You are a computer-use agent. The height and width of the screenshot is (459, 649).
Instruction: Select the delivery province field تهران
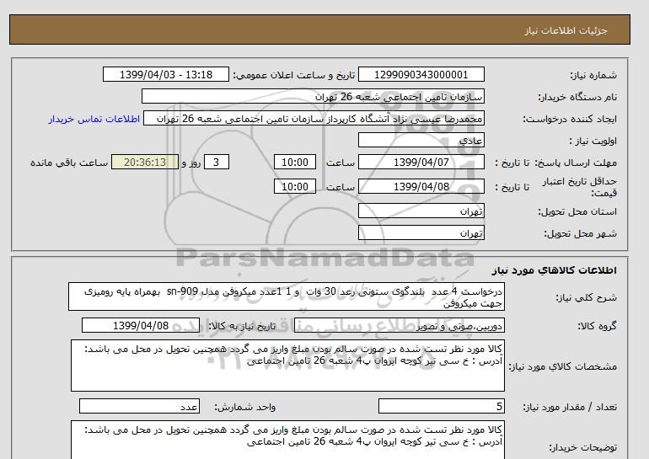(x=421, y=211)
